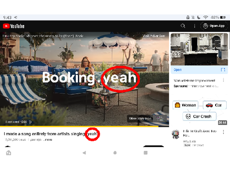Tap the Open App button
Screen dimensions: 230x173
[214, 26]
